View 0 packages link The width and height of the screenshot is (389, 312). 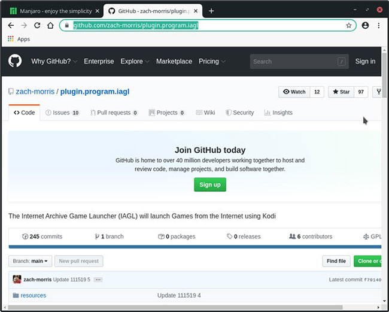(177, 237)
